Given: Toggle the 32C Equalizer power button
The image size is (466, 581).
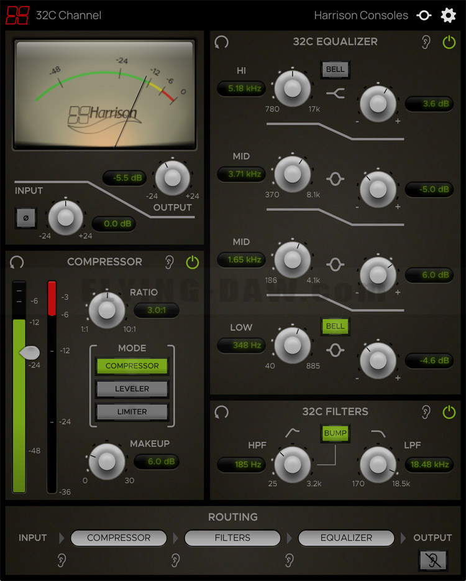Looking at the screenshot, I should pyautogui.click(x=449, y=42).
